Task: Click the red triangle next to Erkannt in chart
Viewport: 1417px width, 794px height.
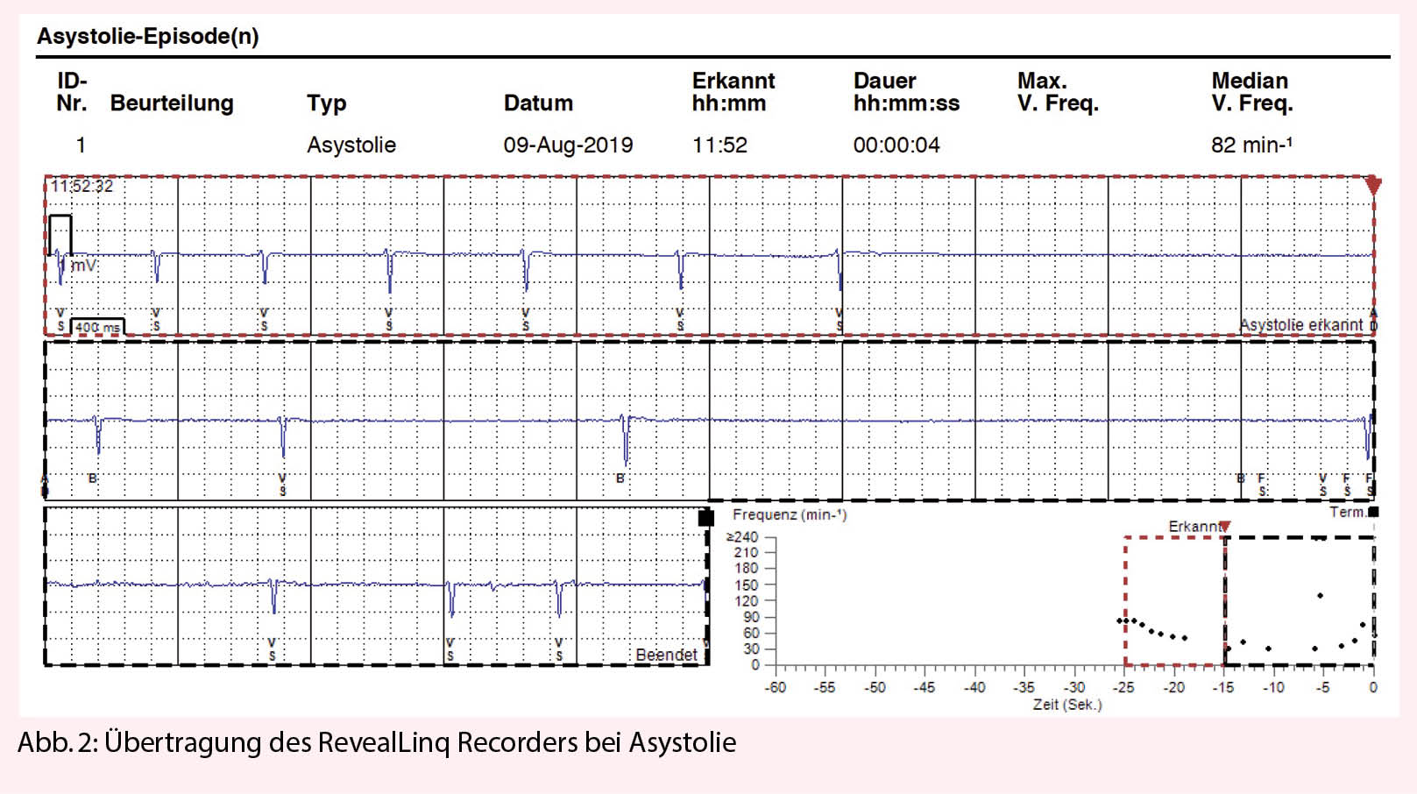Action: (x=1225, y=526)
